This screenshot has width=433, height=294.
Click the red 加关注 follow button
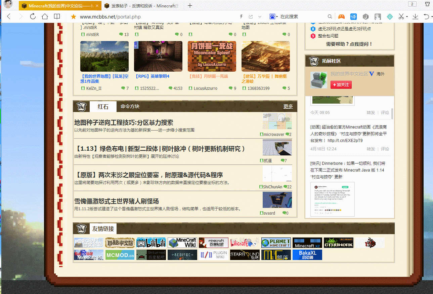pyautogui.click(x=341, y=85)
